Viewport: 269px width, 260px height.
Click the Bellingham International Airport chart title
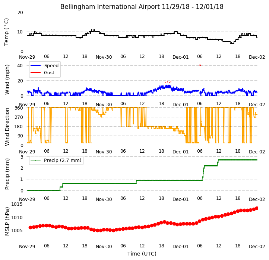[142, 7]
